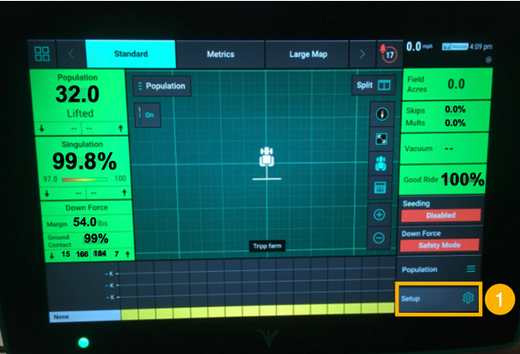Click the 4:09 pm clock
Viewport: 520px width, 354px height.
point(481,46)
